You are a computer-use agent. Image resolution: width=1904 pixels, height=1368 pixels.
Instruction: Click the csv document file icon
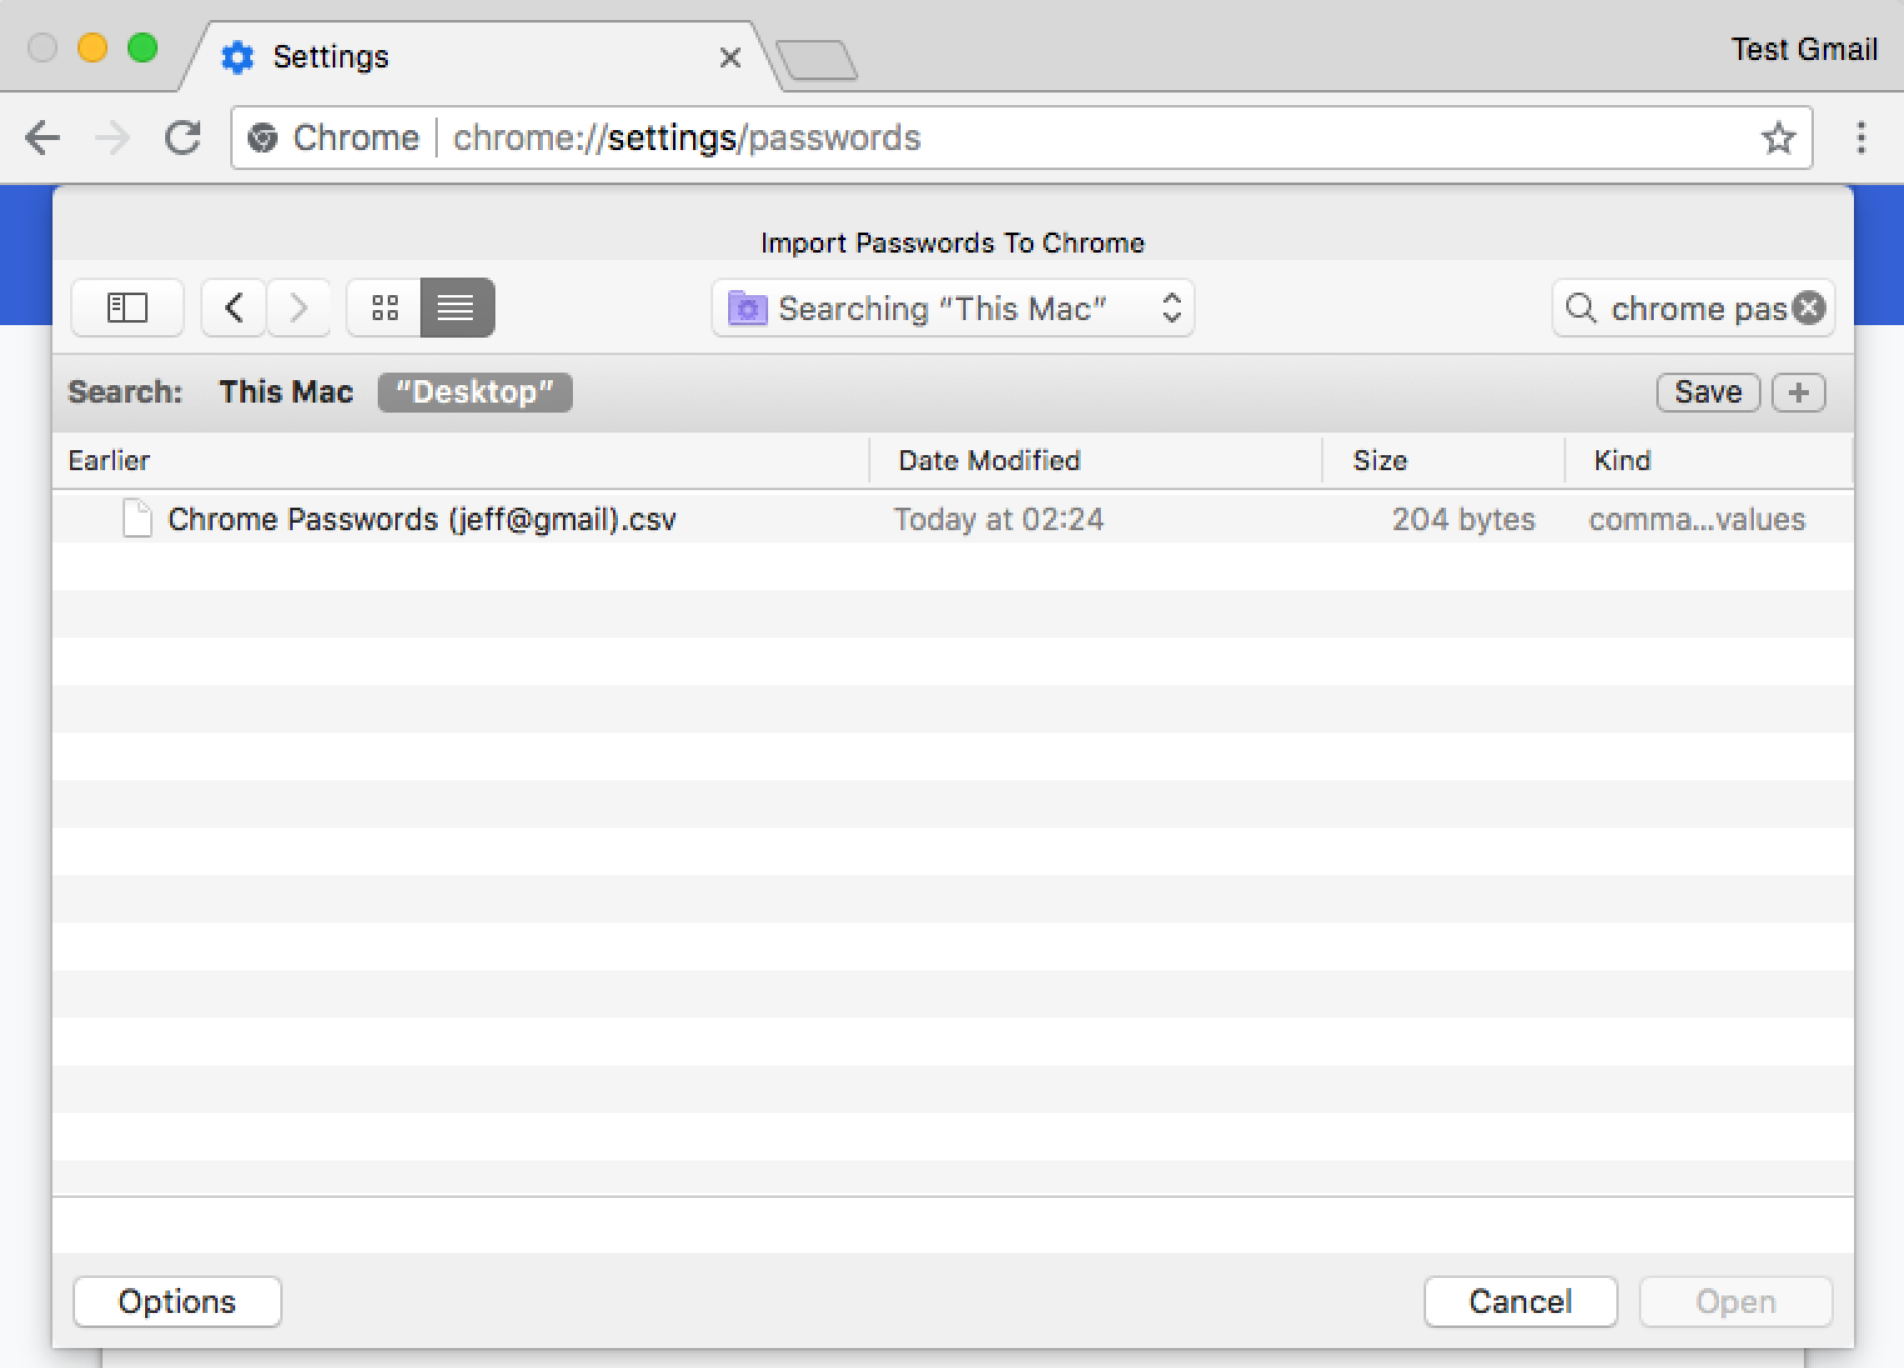137,518
